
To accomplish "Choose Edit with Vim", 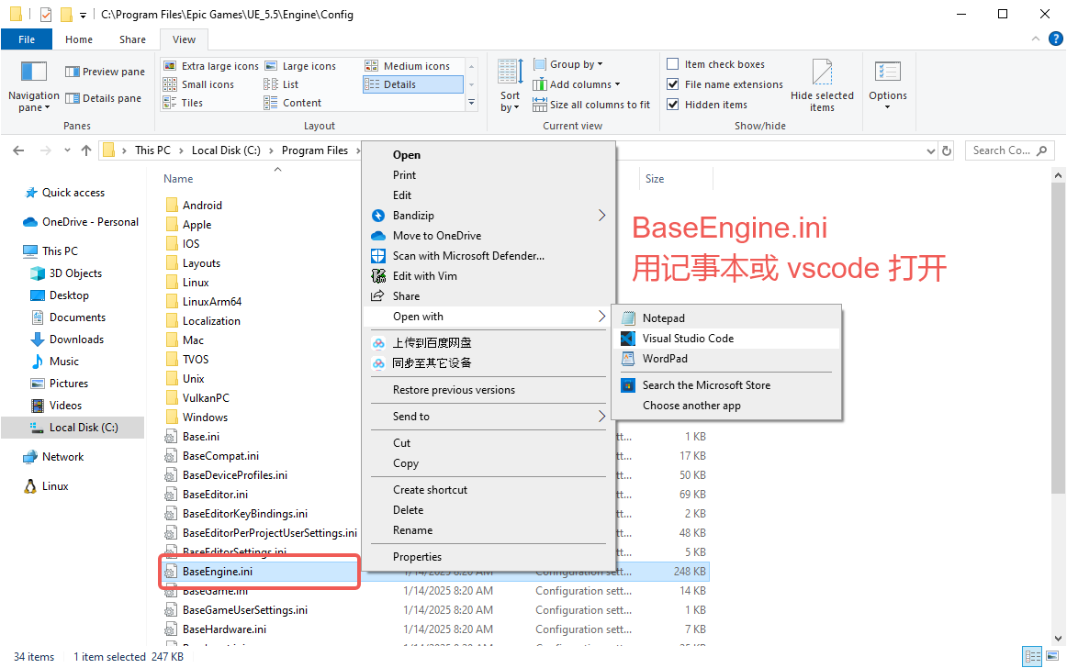I will 489,276.
